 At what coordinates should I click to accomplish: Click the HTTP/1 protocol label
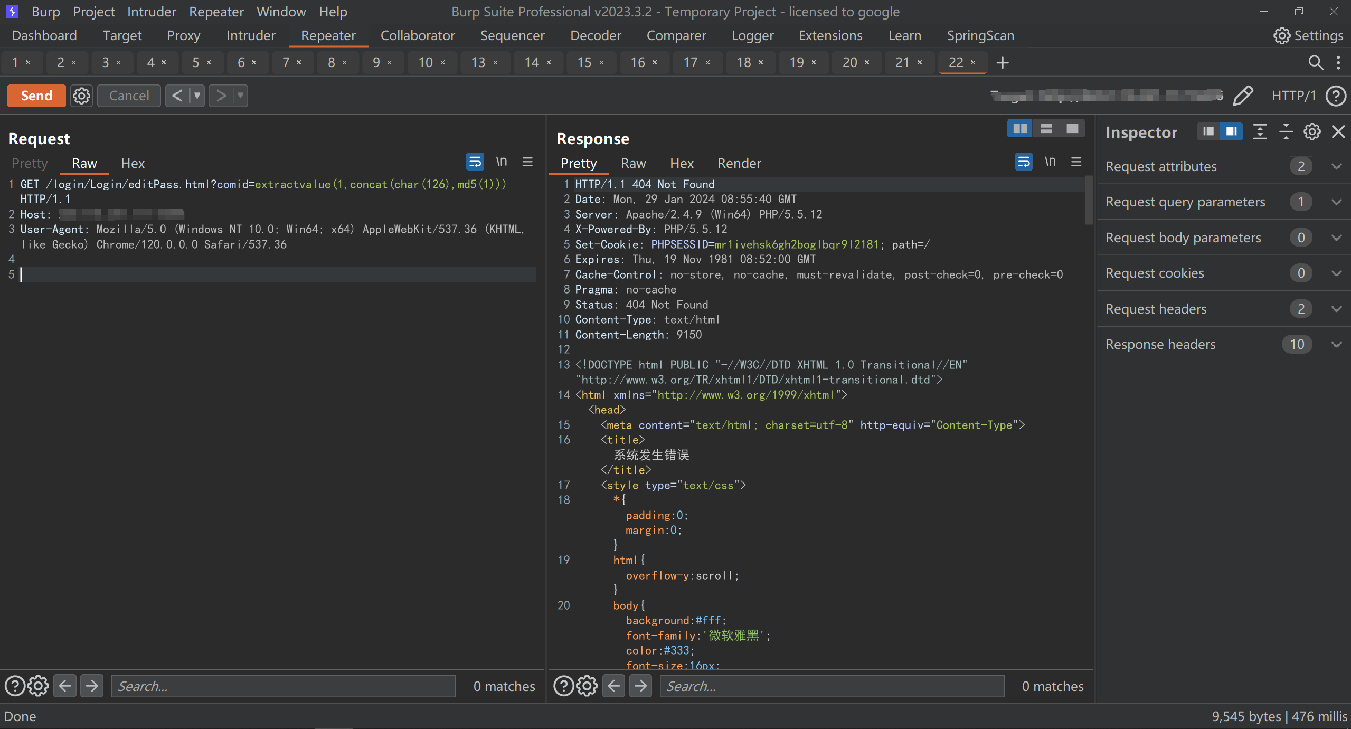[1293, 96]
